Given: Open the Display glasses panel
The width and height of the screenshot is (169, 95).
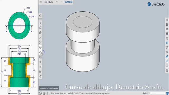Looking at the screenshot, I should [167, 61].
